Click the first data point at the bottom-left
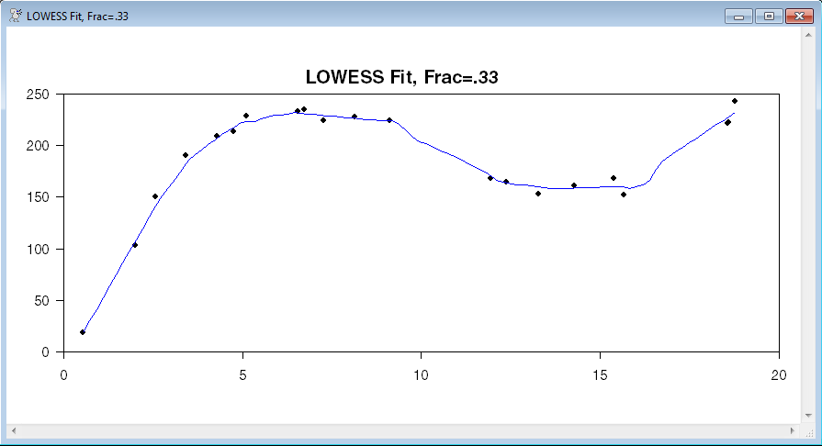Image resolution: width=822 pixels, height=446 pixels. (x=83, y=332)
